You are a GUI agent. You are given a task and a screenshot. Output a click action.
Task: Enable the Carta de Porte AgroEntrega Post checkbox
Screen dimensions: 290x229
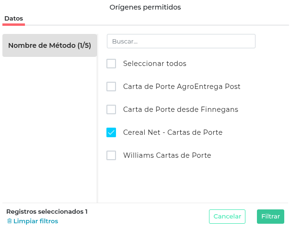tap(111, 87)
